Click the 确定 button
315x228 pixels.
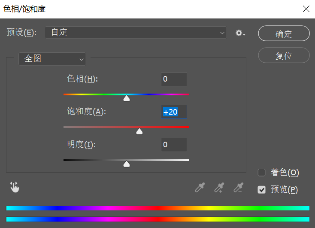click(x=284, y=34)
